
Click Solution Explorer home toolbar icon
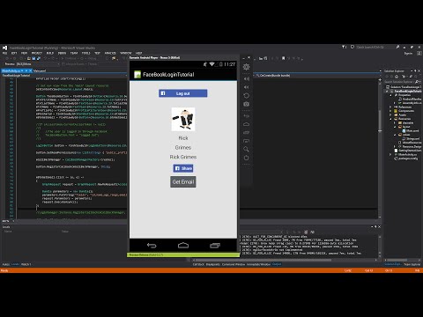click(397, 77)
